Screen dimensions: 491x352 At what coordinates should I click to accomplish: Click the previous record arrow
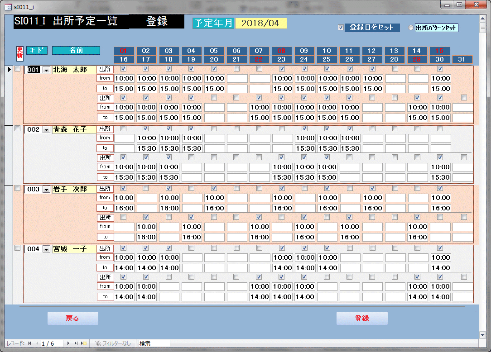pos(37,343)
